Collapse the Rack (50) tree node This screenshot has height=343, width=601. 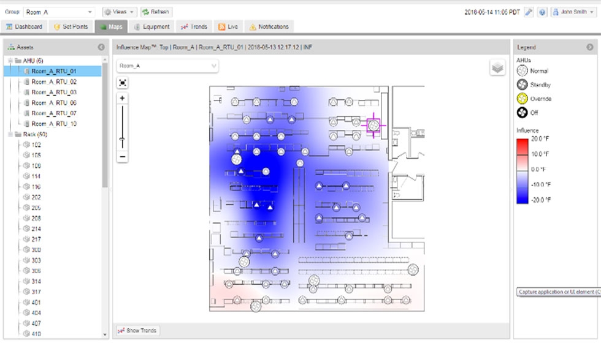pos(10,134)
